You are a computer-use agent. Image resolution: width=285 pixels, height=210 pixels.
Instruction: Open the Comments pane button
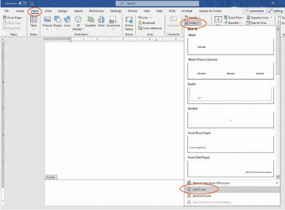255,11
